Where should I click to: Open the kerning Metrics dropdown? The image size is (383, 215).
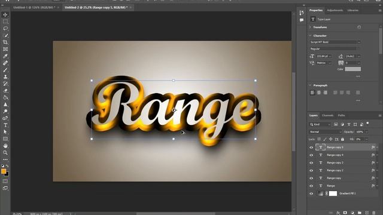330,63
